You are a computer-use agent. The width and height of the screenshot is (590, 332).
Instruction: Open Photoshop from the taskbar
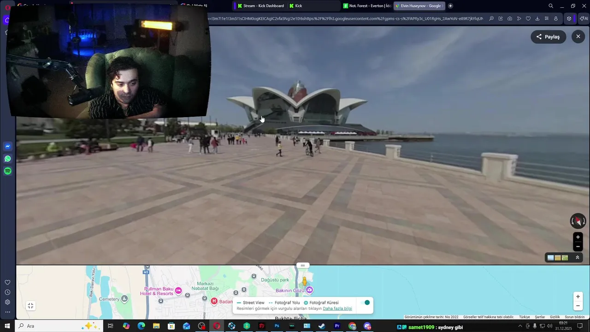tap(277, 326)
